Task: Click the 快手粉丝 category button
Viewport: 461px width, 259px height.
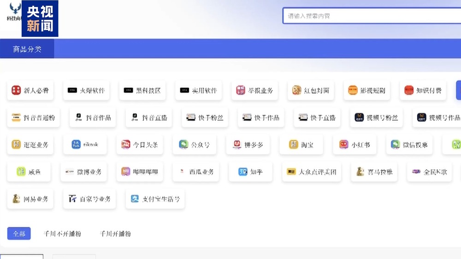Action: click(205, 117)
